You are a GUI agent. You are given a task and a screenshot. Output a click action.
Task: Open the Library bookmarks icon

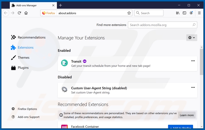[x=178, y=13]
